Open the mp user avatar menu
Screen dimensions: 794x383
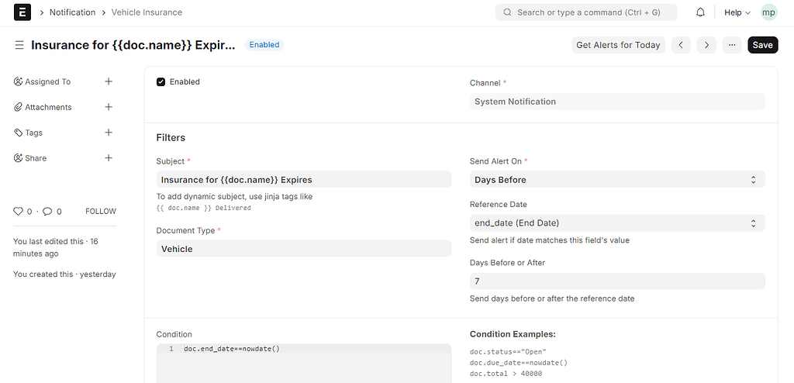click(768, 12)
